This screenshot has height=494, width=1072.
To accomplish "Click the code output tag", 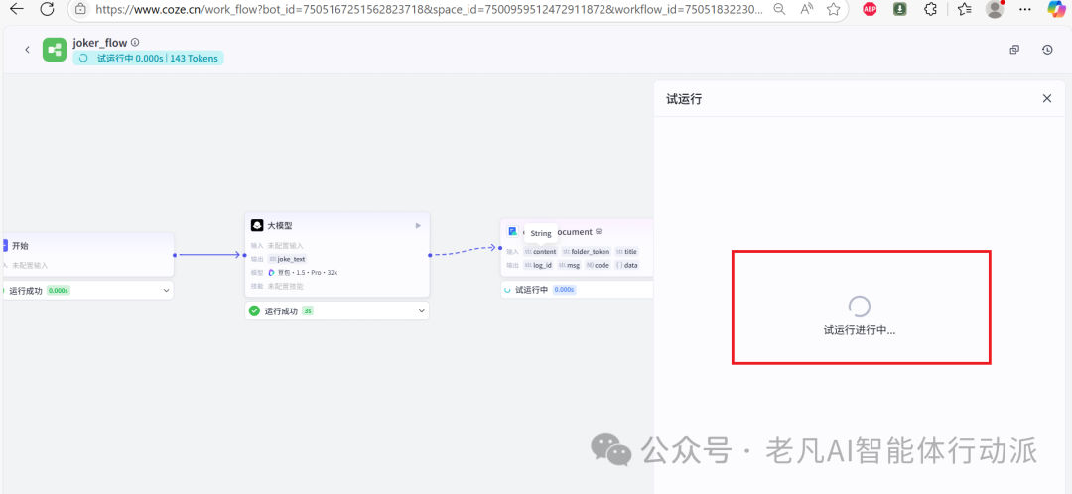I will (598, 265).
